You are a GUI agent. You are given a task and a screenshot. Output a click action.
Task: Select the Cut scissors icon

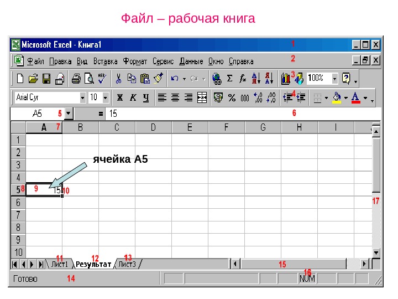118,79
